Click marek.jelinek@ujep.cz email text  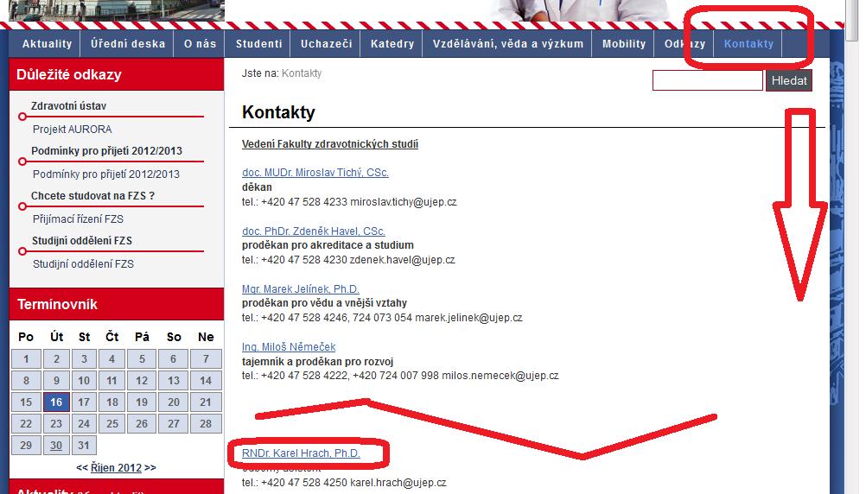(x=468, y=318)
